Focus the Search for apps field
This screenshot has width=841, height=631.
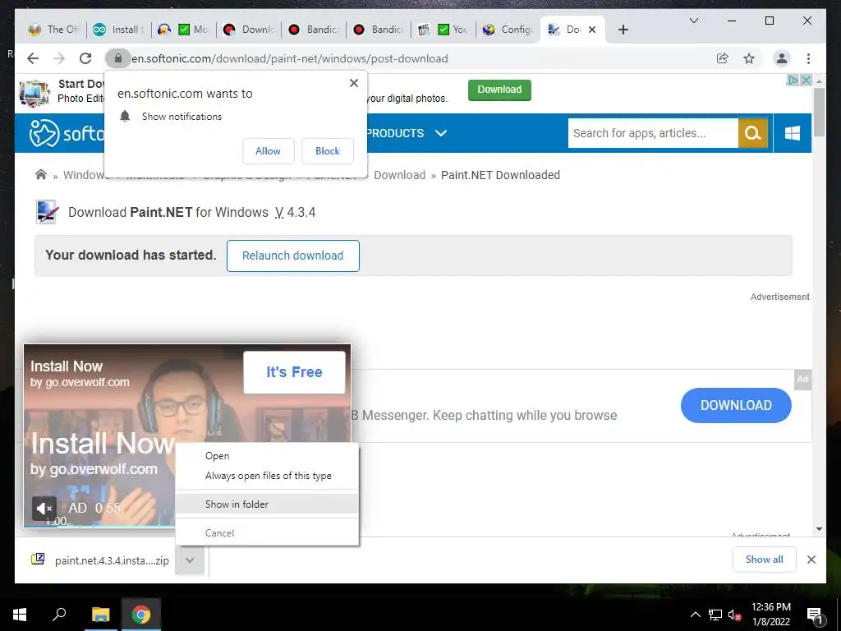pos(653,133)
